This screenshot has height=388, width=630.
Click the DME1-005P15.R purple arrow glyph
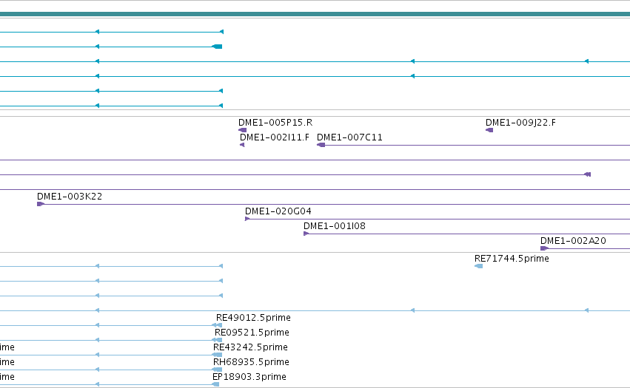click(x=242, y=130)
